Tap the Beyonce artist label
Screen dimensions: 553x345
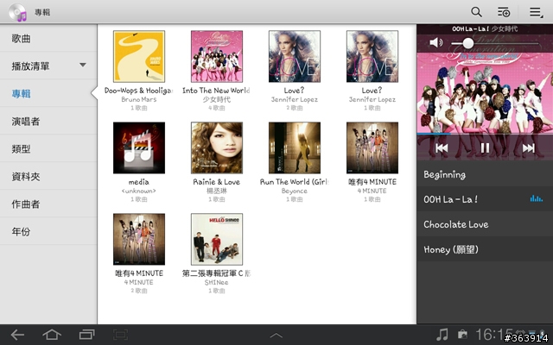coord(295,191)
